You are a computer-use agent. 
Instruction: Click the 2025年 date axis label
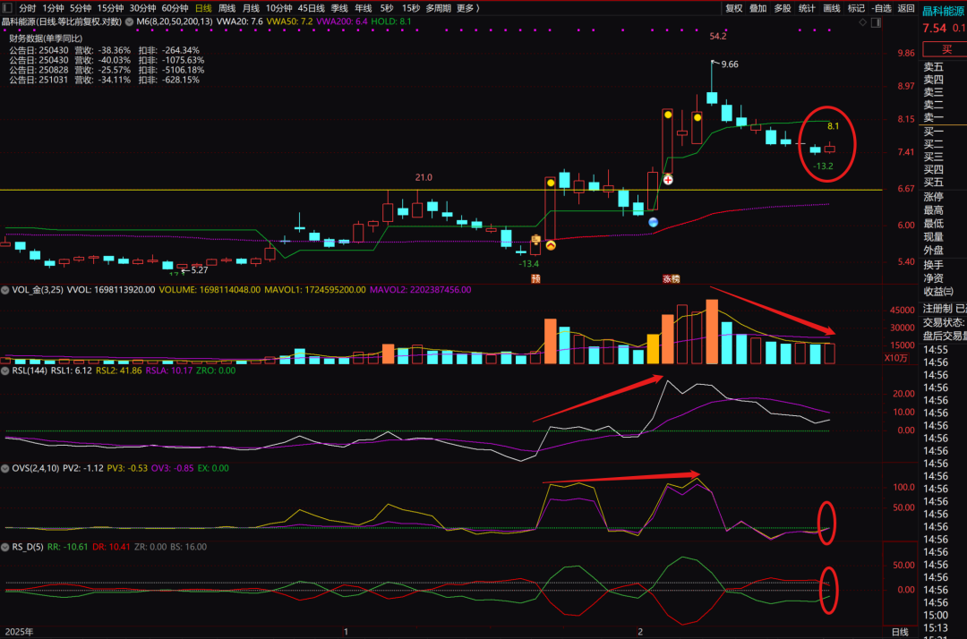click(x=19, y=632)
